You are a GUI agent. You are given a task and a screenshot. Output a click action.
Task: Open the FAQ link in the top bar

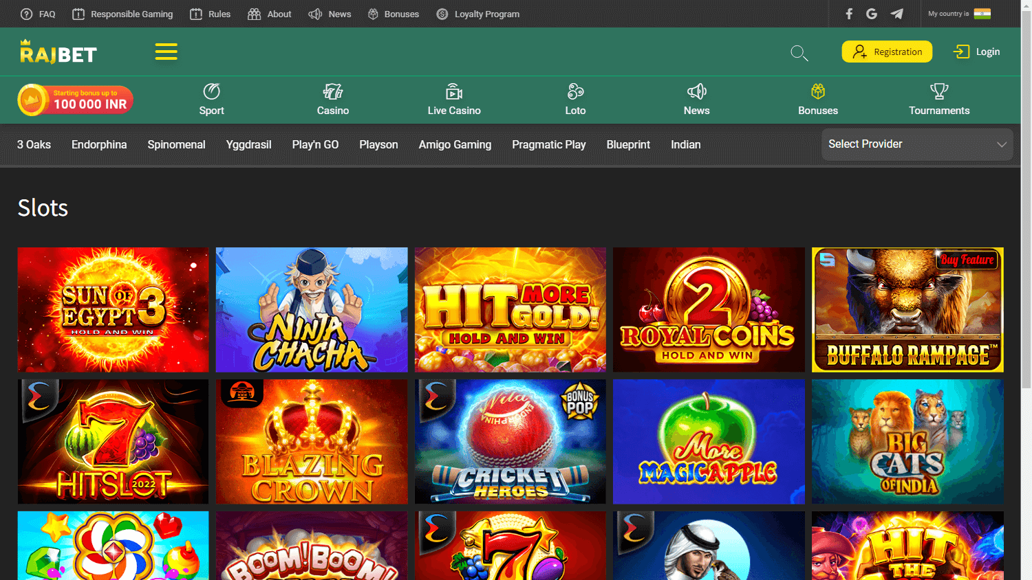tap(38, 14)
